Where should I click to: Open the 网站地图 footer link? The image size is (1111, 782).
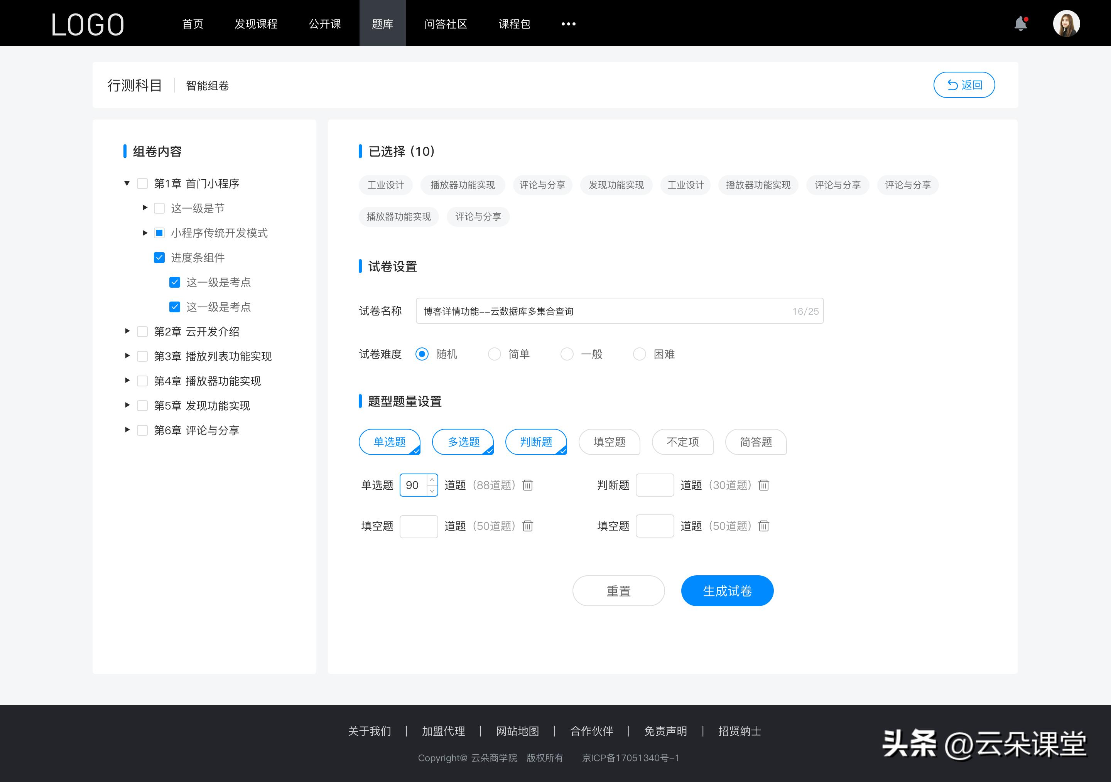click(517, 731)
